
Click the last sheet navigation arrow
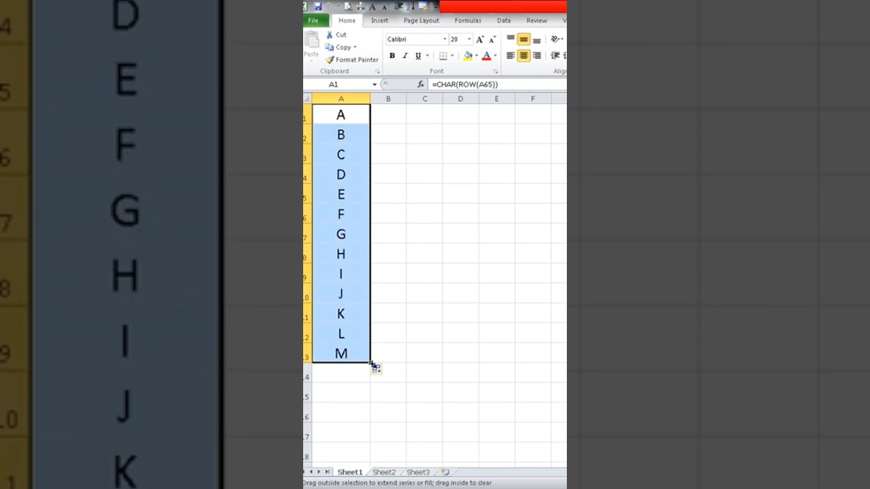point(327,471)
